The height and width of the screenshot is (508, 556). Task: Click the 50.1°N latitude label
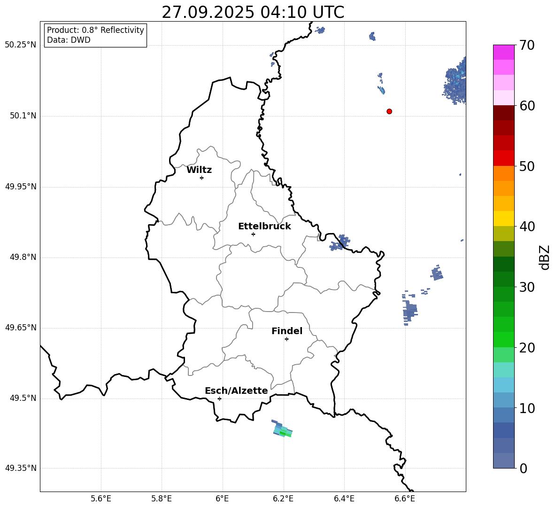pyautogui.click(x=23, y=116)
